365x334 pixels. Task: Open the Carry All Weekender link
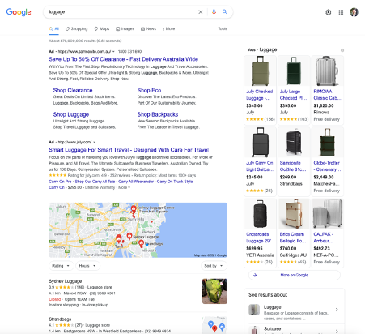pos(136,182)
